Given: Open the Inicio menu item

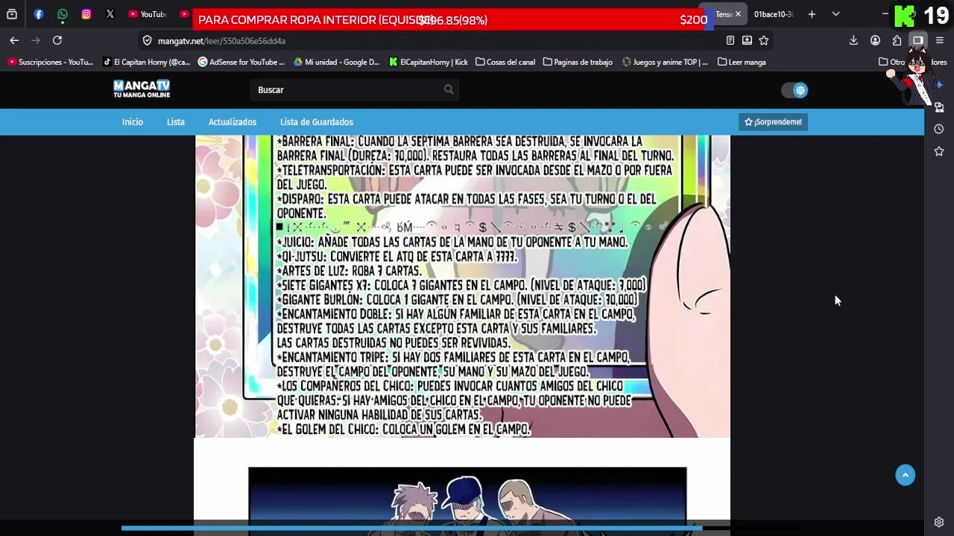Looking at the screenshot, I should [x=133, y=122].
